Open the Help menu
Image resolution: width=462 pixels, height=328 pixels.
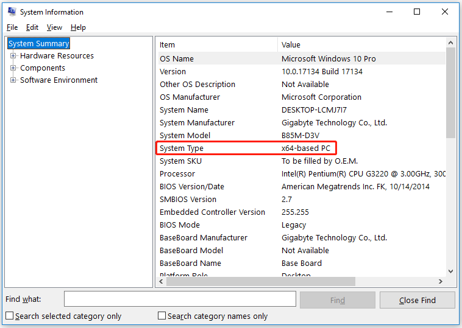78,27
